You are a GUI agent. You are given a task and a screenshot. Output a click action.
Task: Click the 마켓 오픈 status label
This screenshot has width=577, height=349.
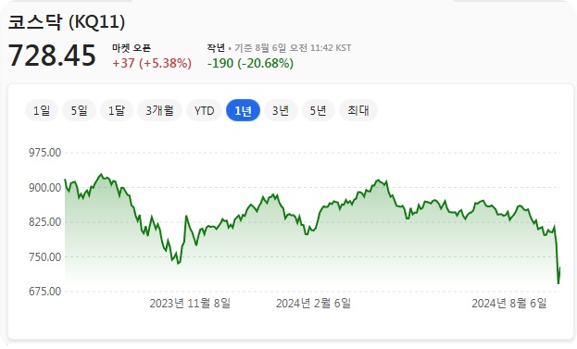click(132, 48)
